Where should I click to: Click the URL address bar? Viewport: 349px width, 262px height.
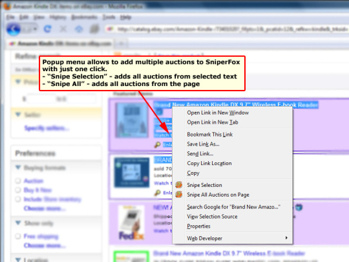[x=227, y=29]
